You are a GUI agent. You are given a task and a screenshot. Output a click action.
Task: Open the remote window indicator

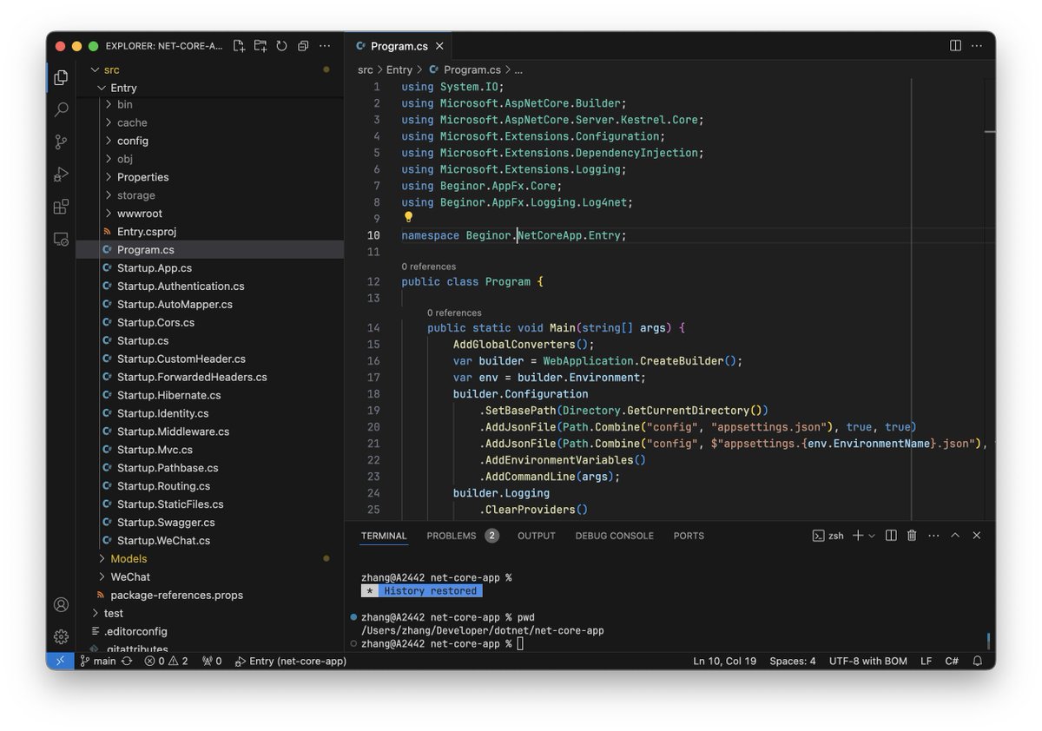[60, 661]
